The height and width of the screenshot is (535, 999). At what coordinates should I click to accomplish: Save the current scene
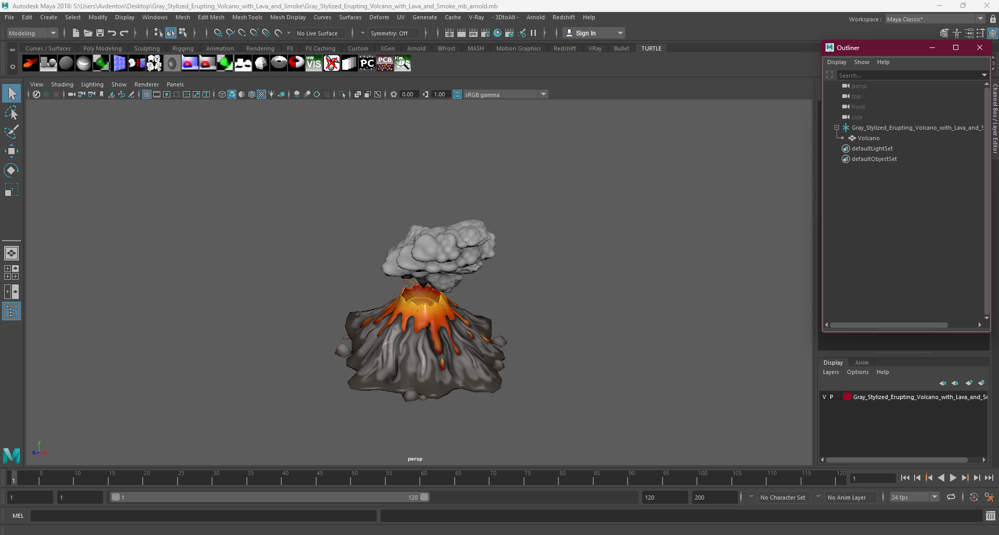pos(100,33)
